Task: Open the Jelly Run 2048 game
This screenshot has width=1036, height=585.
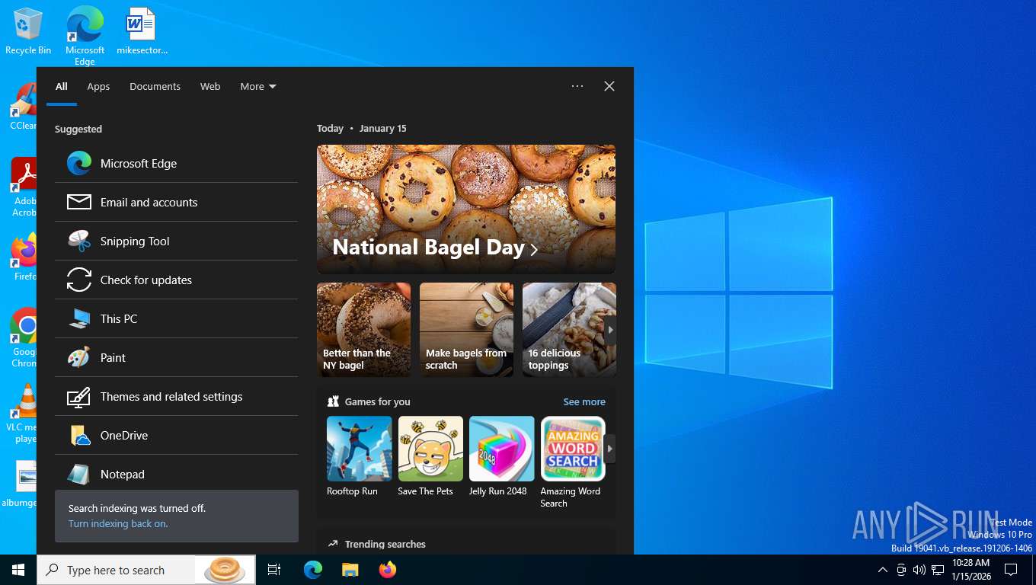Action: 502,456
